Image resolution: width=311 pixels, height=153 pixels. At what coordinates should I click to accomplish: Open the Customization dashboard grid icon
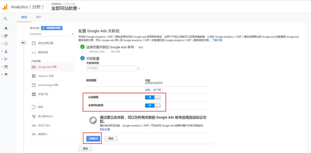click(x=6, y=36)
